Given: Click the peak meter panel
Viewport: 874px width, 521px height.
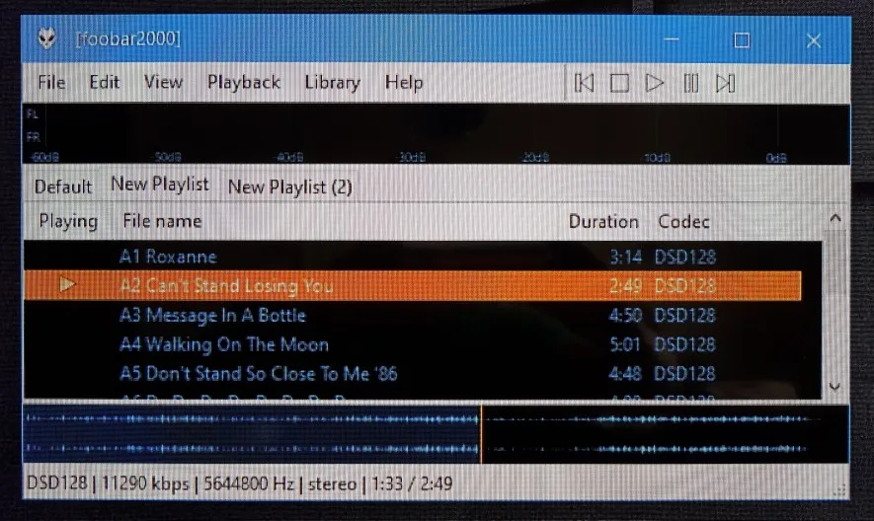Looking at the screenshot, I should (x=437, y=134).
